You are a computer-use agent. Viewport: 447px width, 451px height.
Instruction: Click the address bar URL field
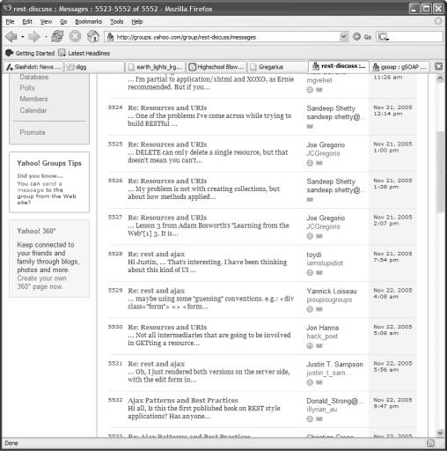point(223,37)
